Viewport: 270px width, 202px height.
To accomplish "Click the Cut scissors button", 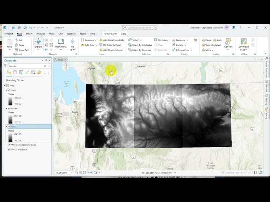I will pos(19,40).
